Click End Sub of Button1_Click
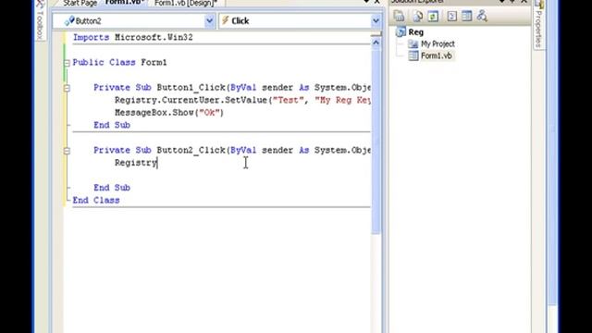 pos(112,125)
